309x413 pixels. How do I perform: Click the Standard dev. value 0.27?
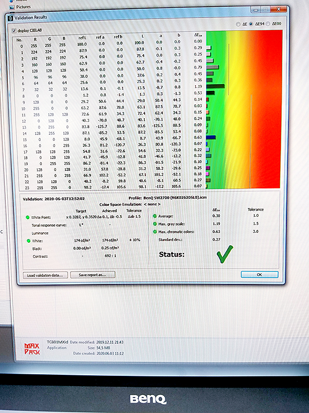(216, 240)
